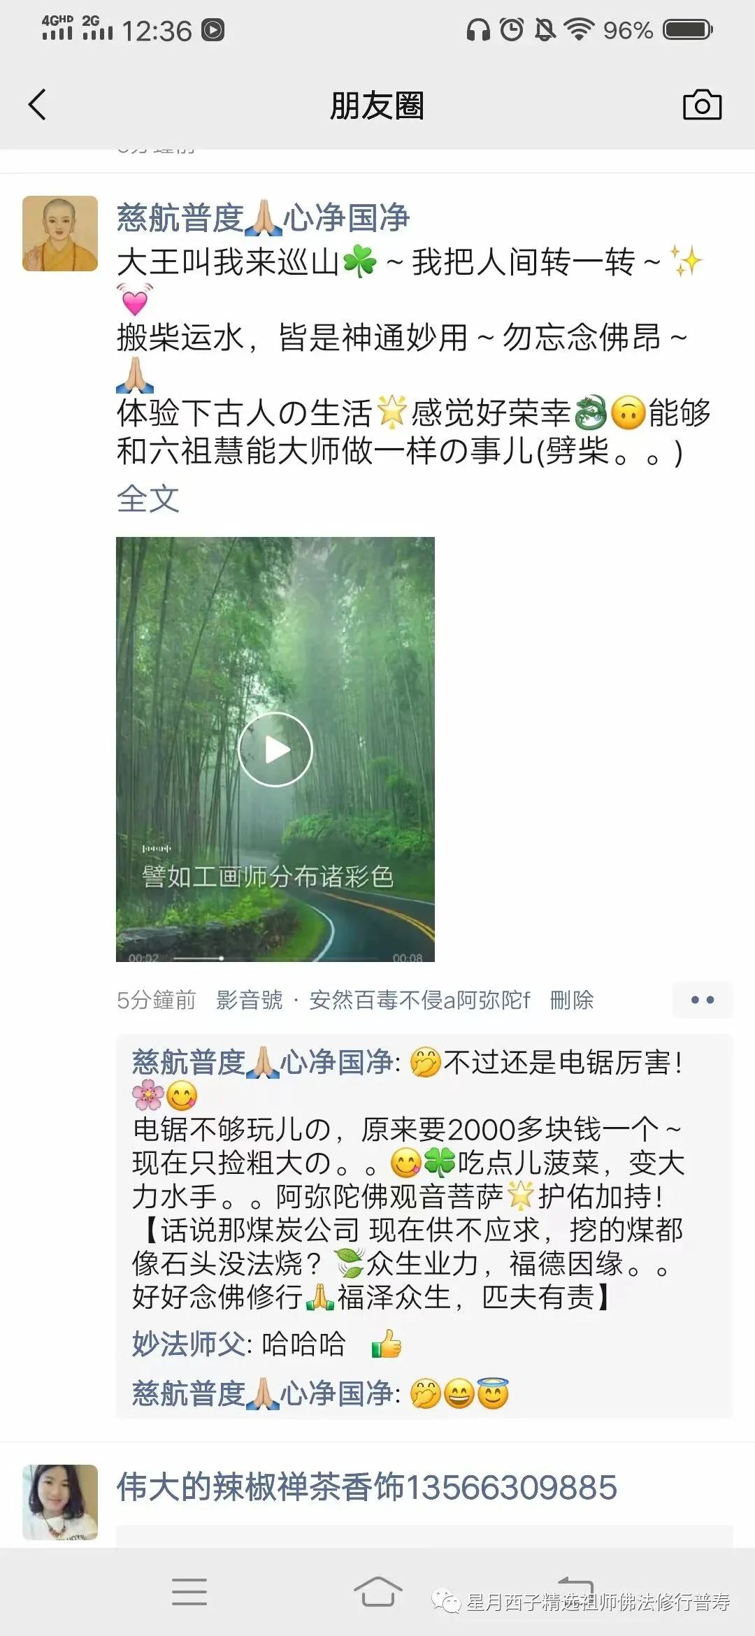
Task: Open the two-dot like/comment menu
Action: tap(703, 1000)
